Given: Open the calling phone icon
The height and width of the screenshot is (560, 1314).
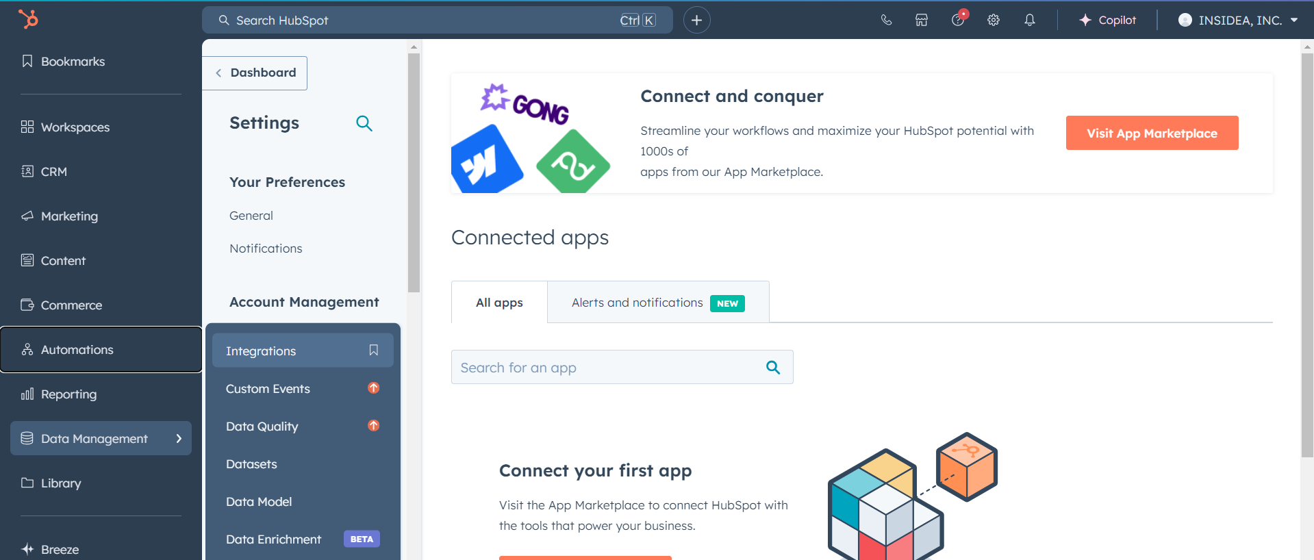Looking at the screenshot, I should pyautogui.click(x=886, y=21).
